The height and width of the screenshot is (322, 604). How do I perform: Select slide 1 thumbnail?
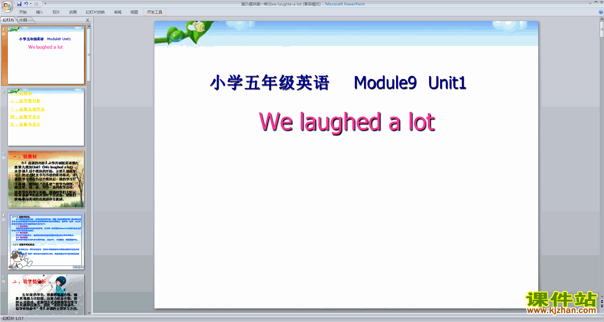[x=46, y=55]
